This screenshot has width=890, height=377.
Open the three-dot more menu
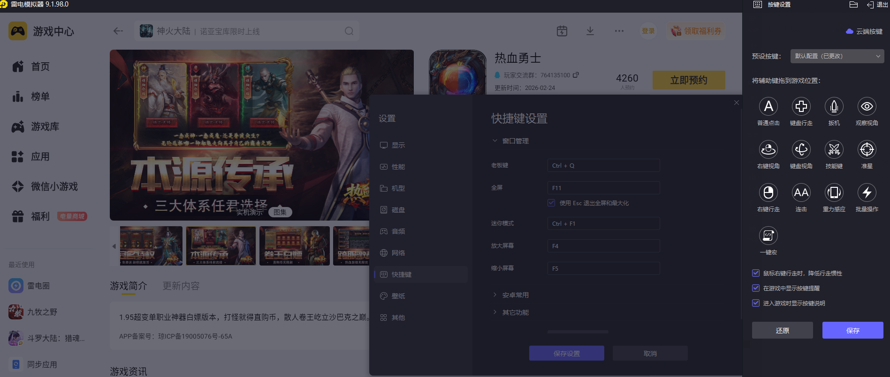[619, 31]
